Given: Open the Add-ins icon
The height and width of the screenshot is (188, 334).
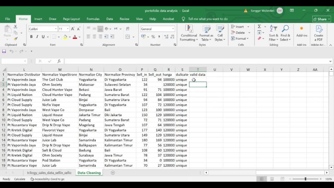Looking at the screenshot, I should (x=302, y=31).
